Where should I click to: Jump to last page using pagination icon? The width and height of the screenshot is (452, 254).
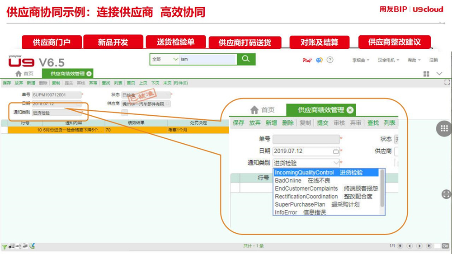[x=429, y=246]
